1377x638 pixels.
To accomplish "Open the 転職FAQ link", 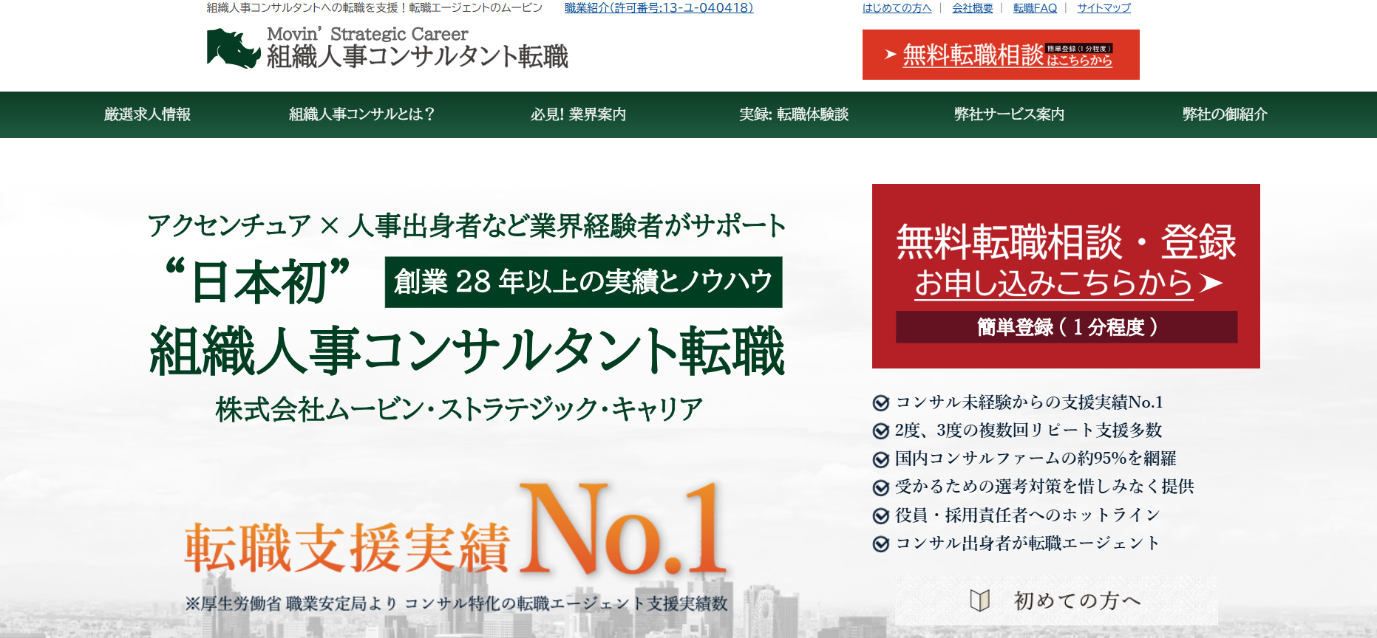I will click(1035, 8).
